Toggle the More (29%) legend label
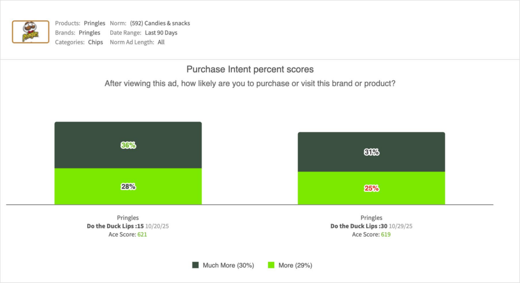 click(x=296, y=265)
